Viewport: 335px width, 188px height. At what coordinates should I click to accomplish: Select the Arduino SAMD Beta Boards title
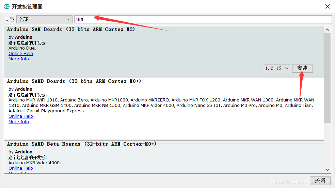pyautogui.click(x=82, y=144)
